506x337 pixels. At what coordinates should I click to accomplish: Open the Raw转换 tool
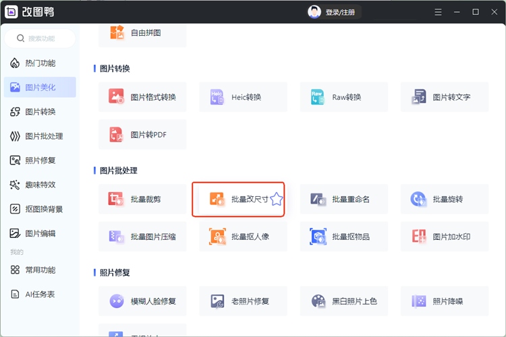[343, 97]
